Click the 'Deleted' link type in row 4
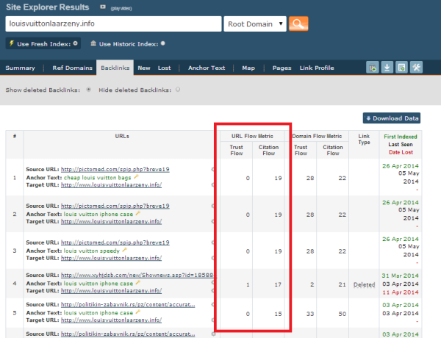Viewport: 441px width, 338px height. [365, 284]
